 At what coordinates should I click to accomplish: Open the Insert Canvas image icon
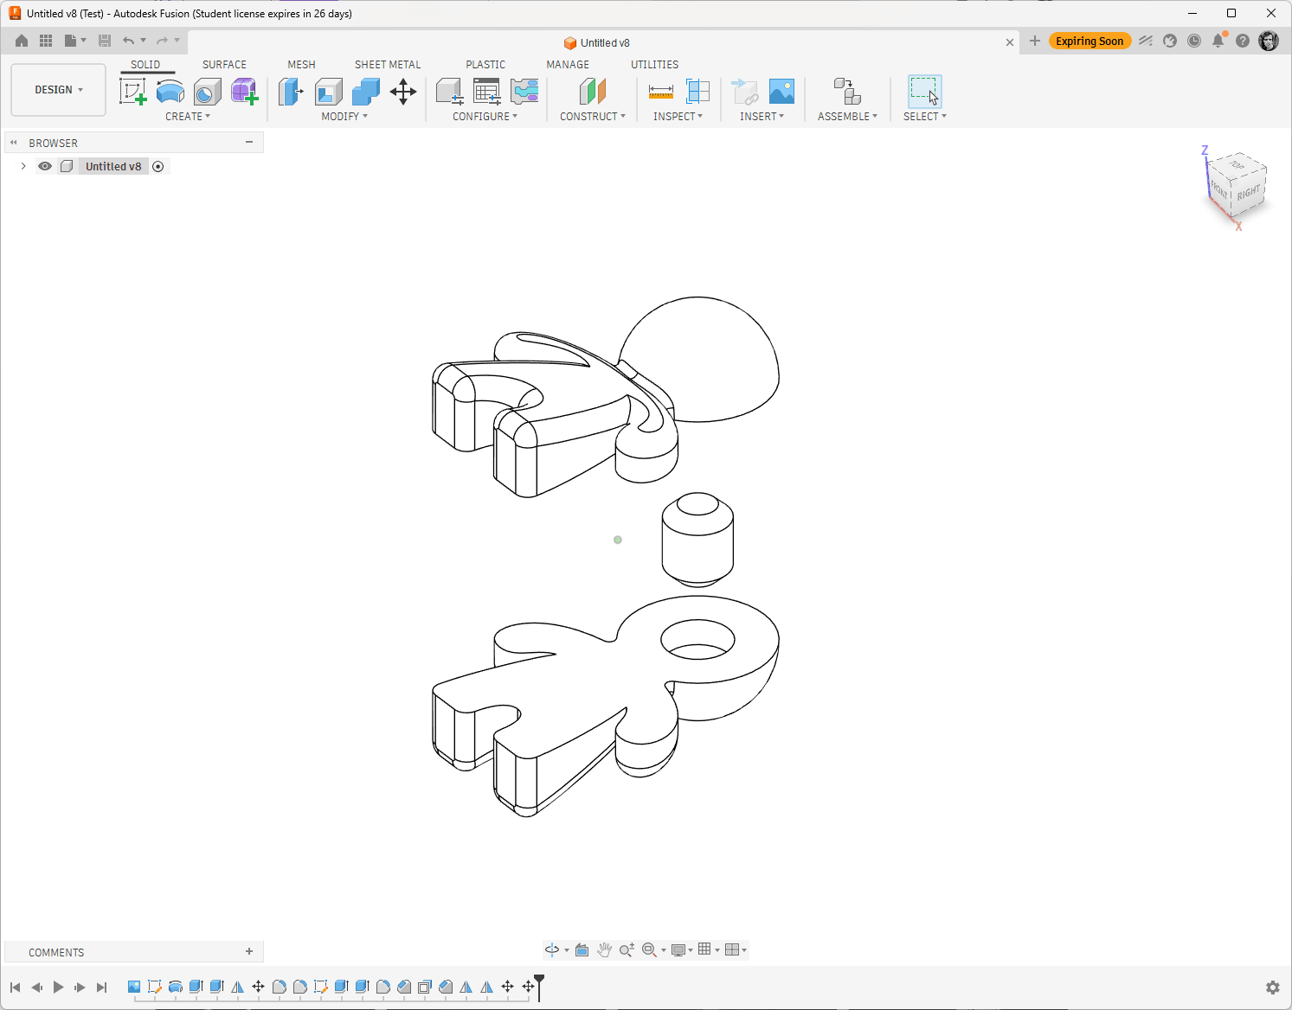coord(781,91)
